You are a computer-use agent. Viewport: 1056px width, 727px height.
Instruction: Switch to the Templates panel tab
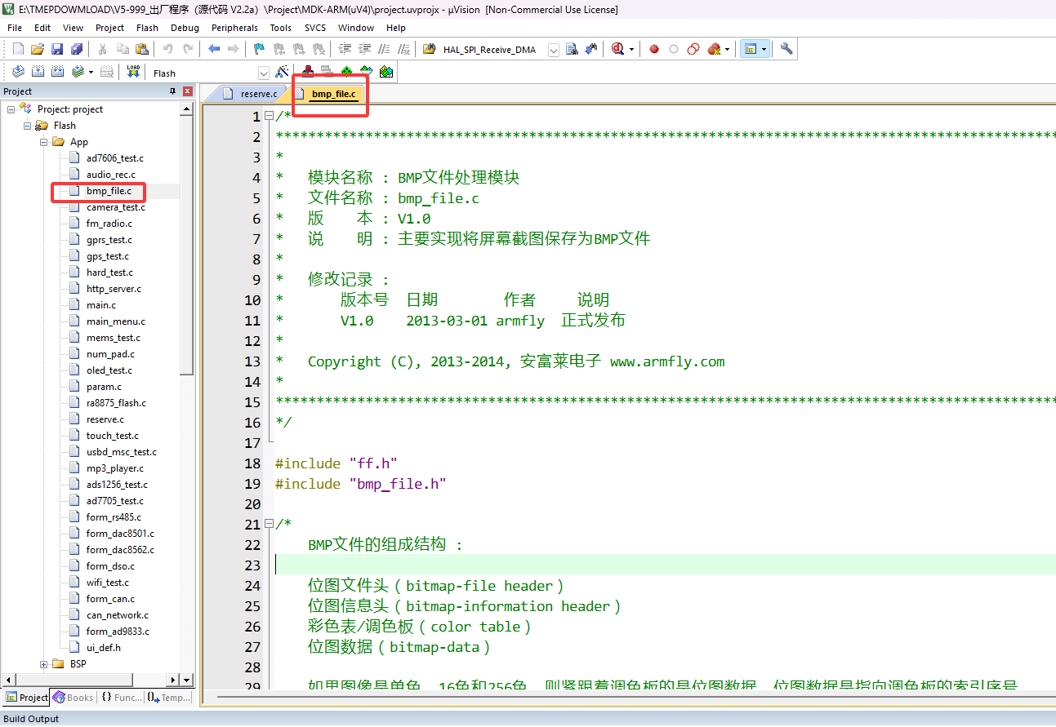169,698
